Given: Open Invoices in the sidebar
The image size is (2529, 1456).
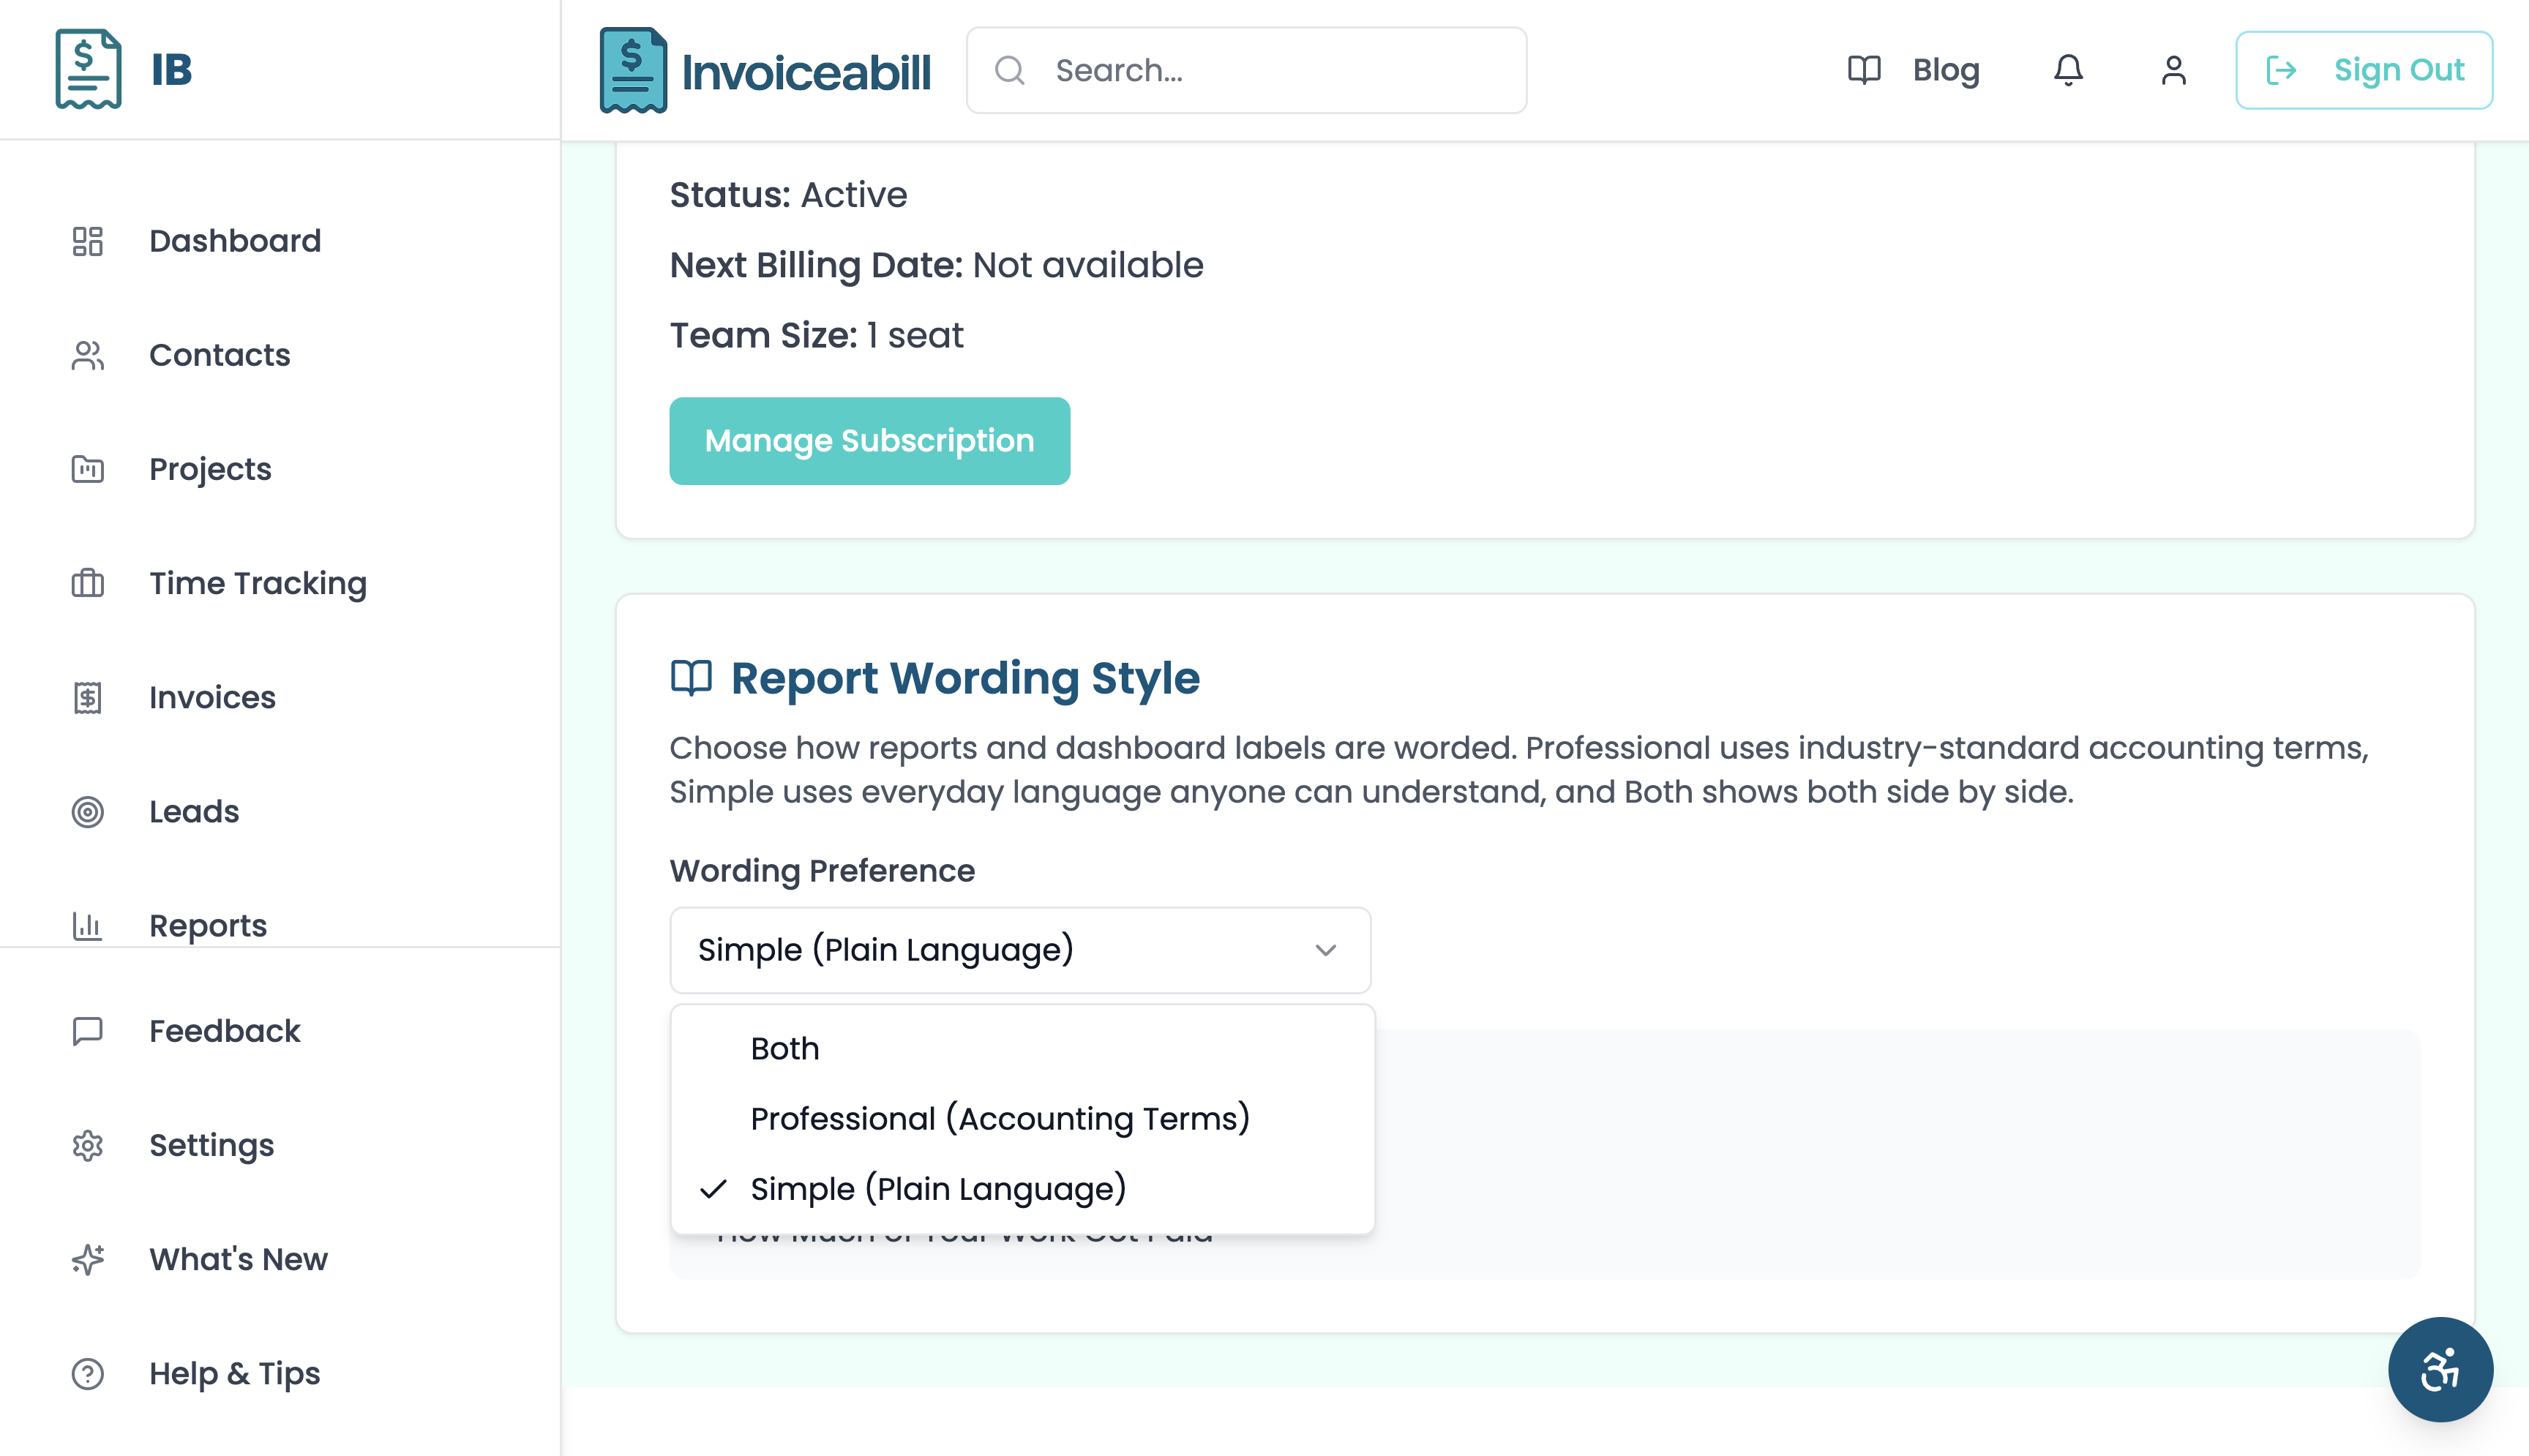Looking at the screenshot, I should [212, 697].
